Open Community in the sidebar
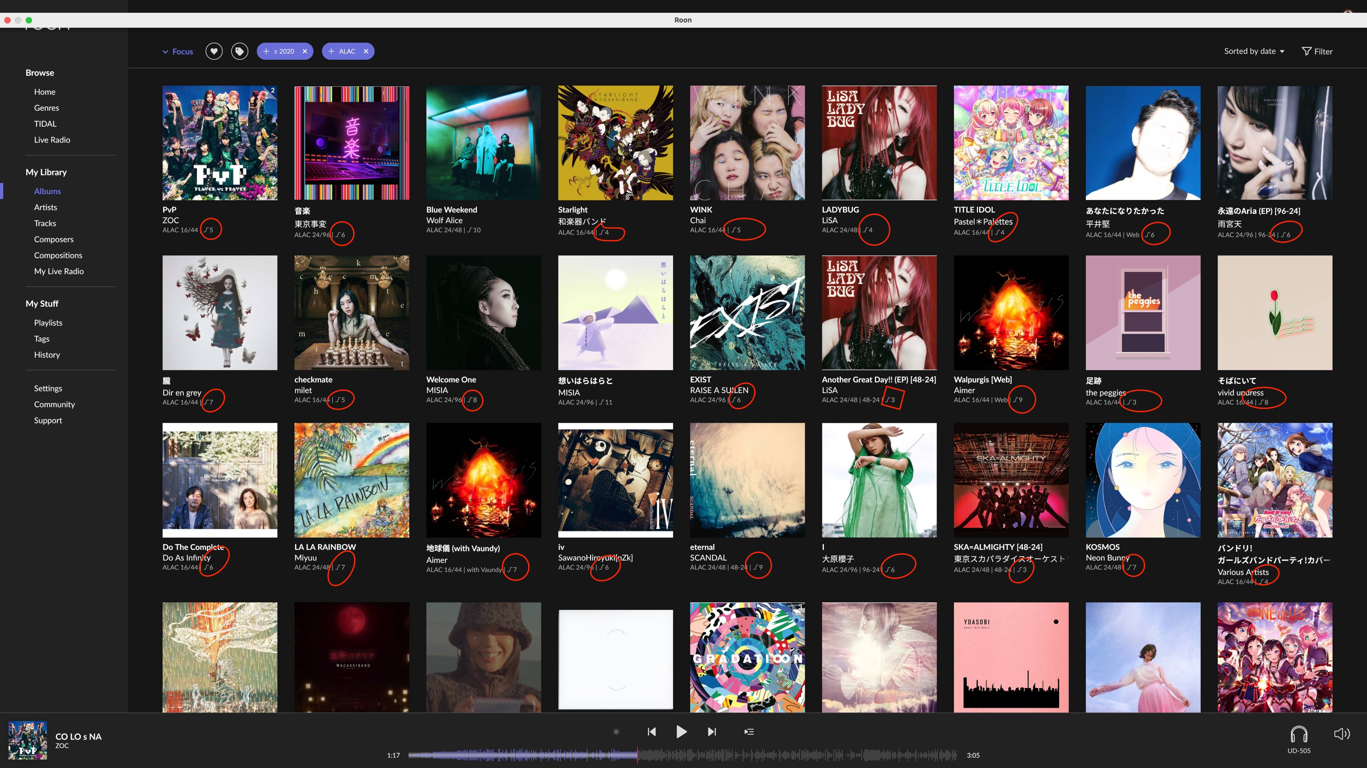Image resolution: width=1367 pixels, height=768 pixels. pos(55,404)
